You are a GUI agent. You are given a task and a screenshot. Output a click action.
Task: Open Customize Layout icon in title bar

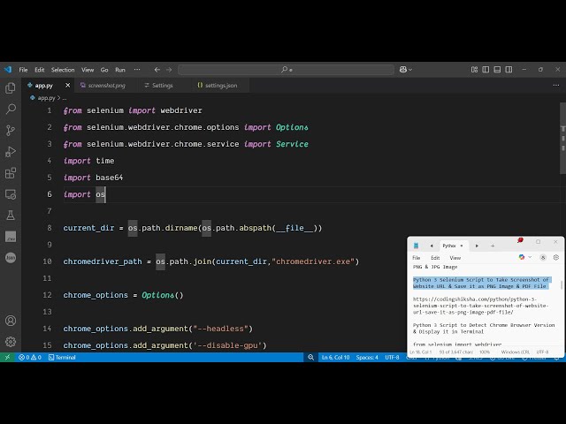pos(474,69)
